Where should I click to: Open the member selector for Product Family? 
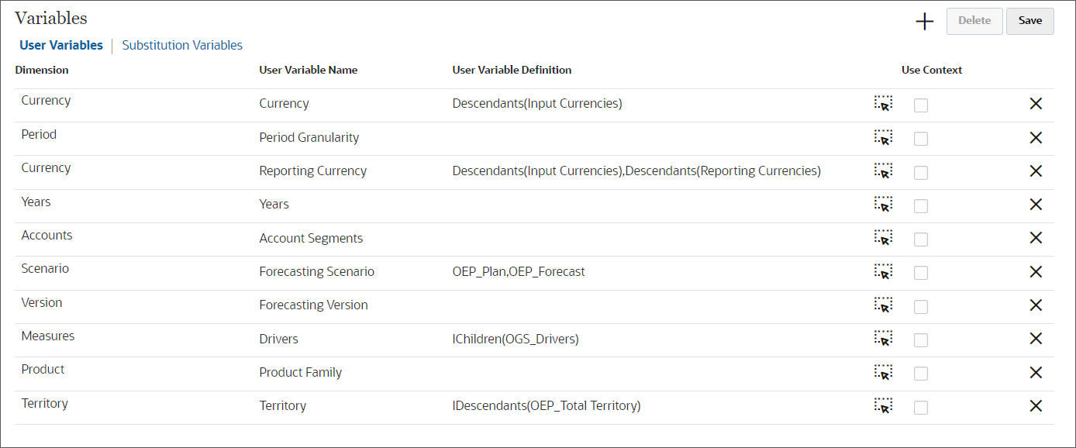882,373
